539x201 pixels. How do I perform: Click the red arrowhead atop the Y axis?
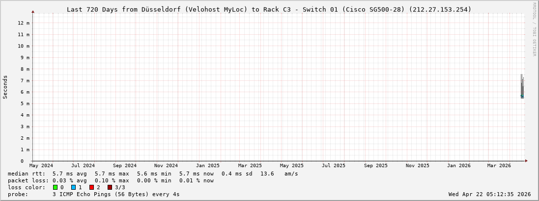(33, 11)
